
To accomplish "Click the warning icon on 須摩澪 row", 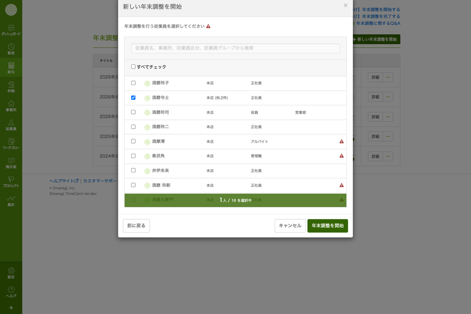I will pos(342,142).
